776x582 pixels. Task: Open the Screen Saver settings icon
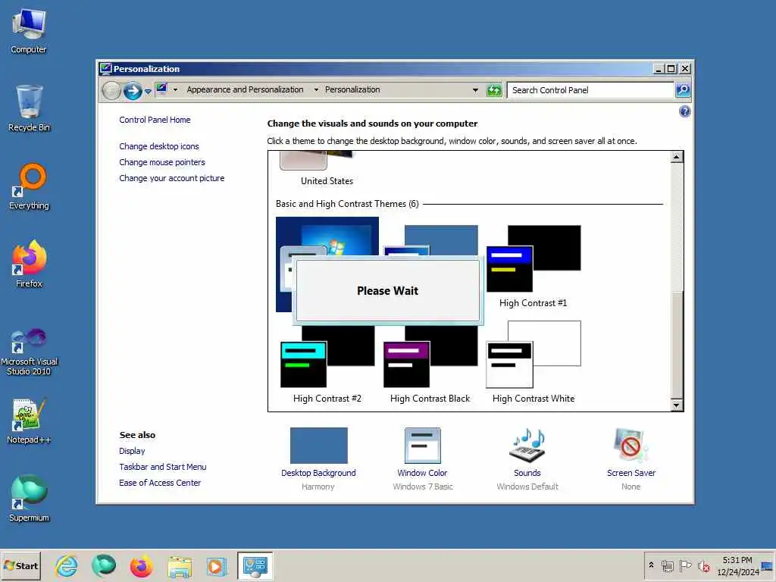pyautogui.click(x=630, y=446)
